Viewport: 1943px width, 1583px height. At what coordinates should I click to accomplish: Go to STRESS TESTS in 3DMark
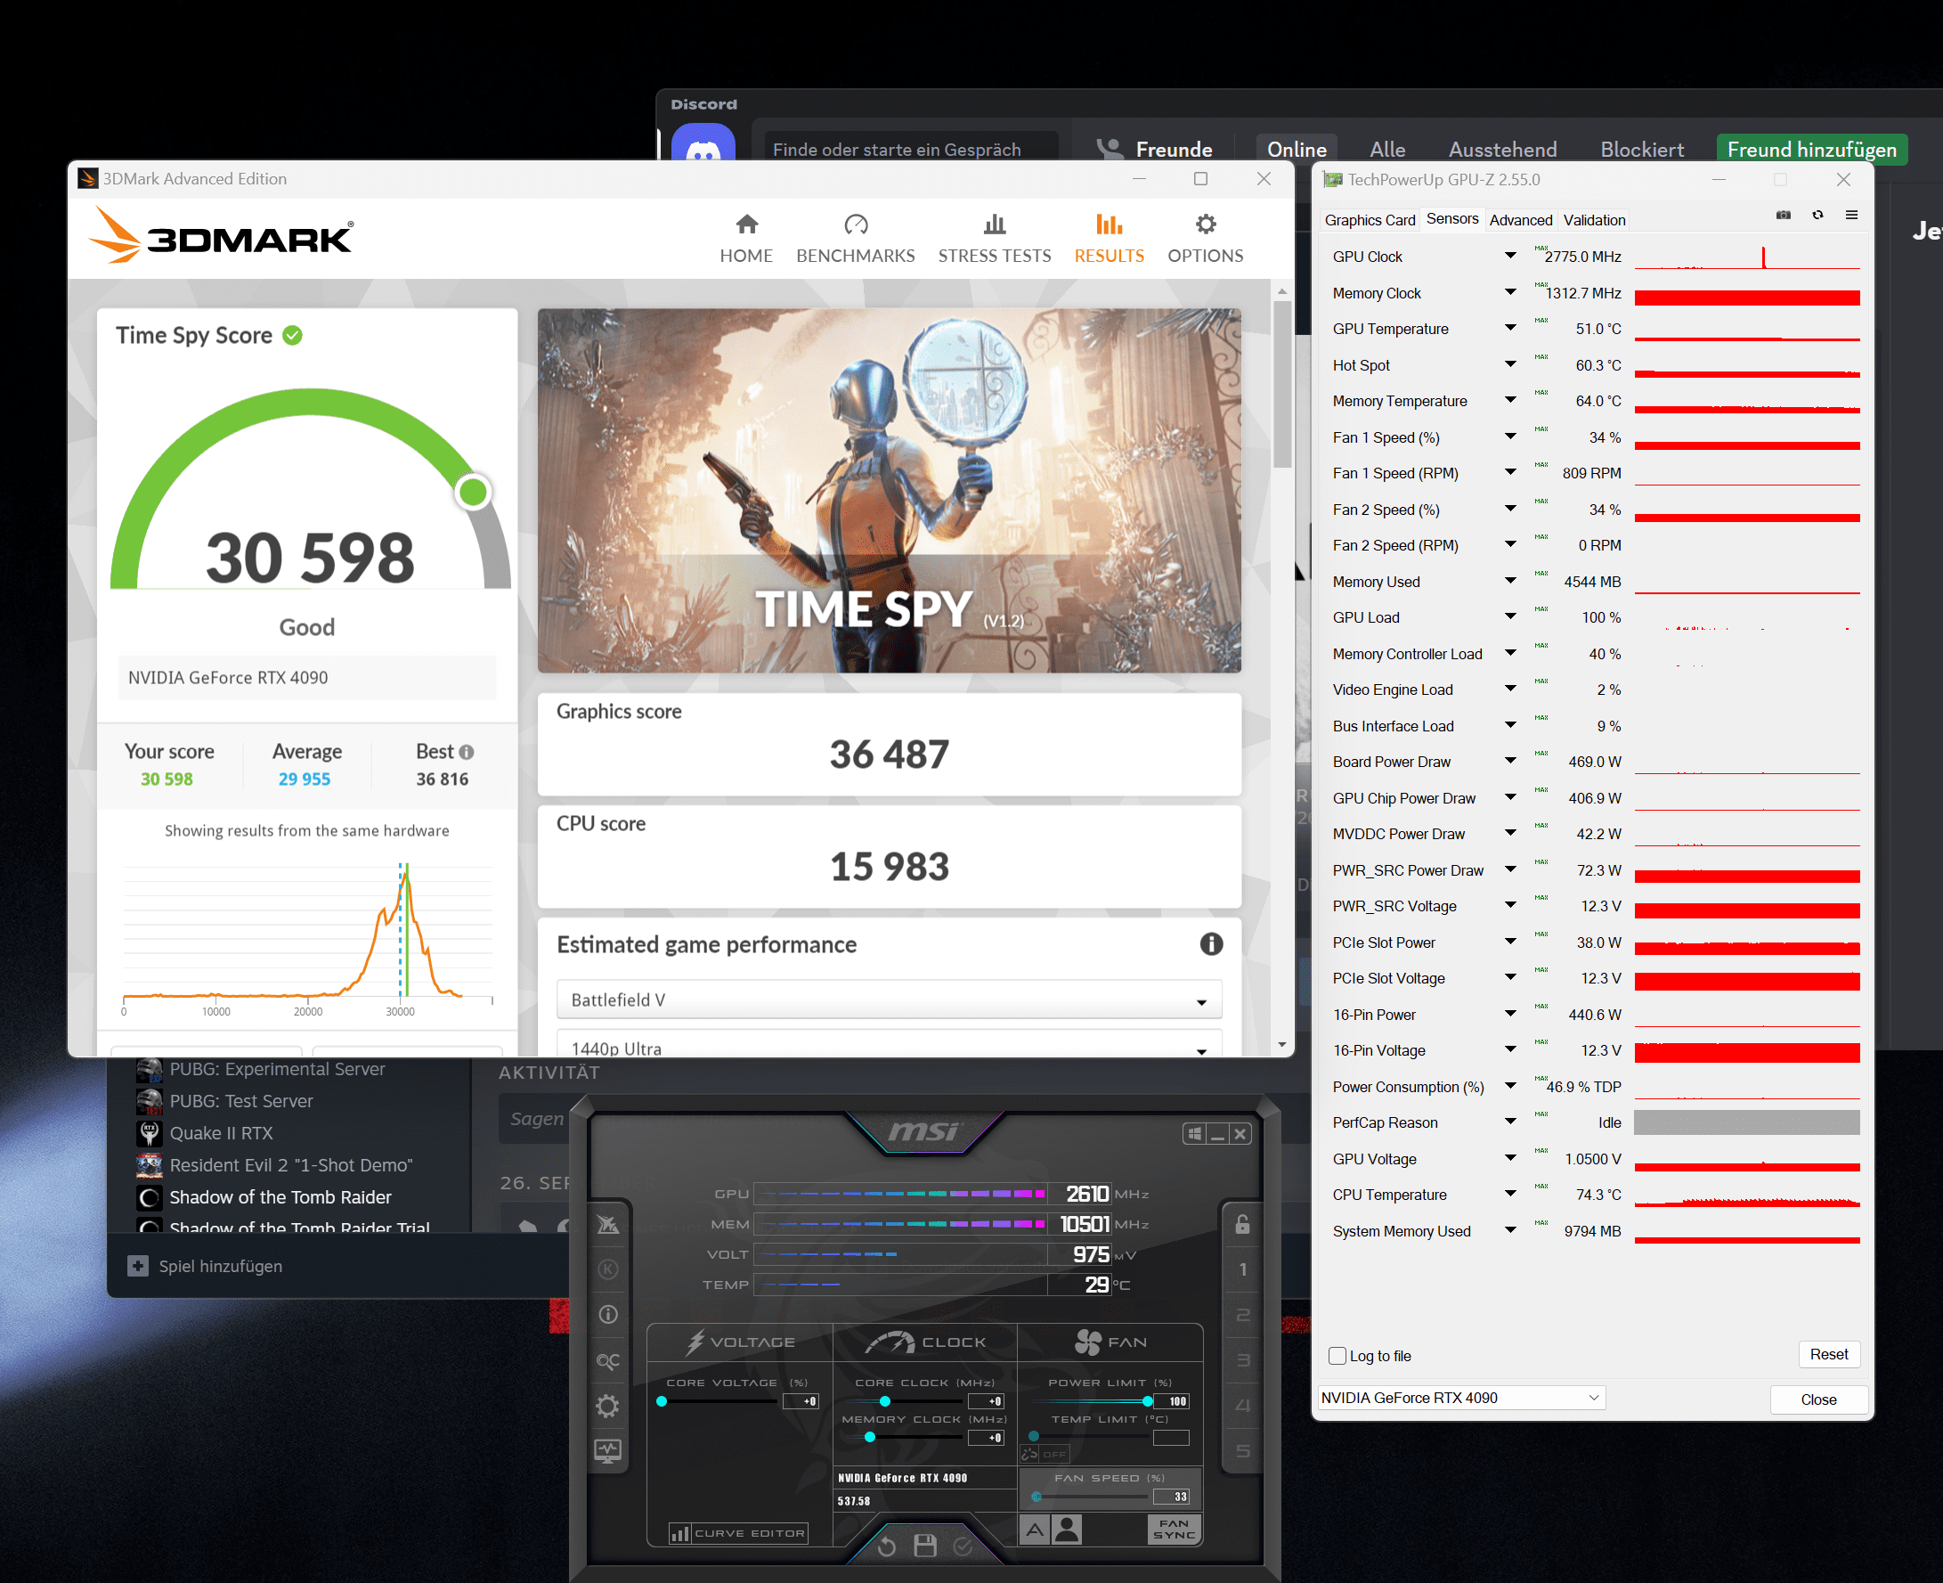tap(995, 239)
